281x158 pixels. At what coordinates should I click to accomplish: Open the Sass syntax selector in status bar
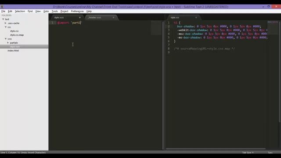(270, 152)
